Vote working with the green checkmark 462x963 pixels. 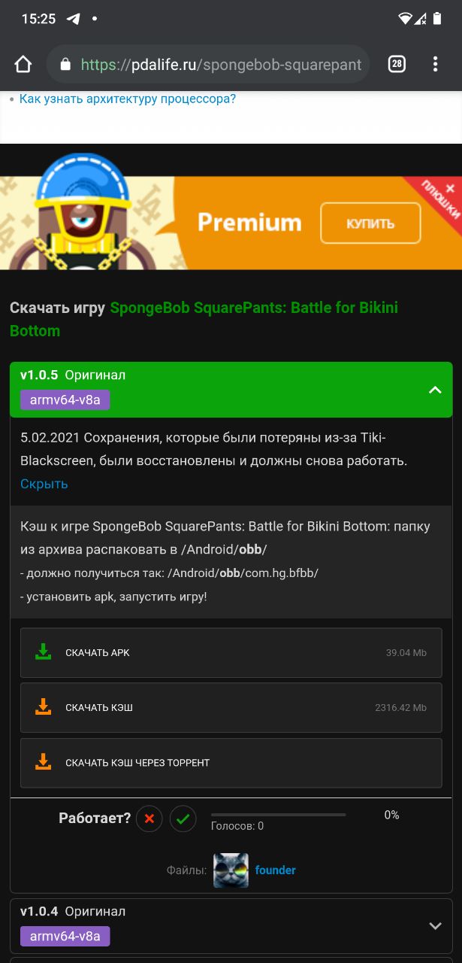click(183, 819)
